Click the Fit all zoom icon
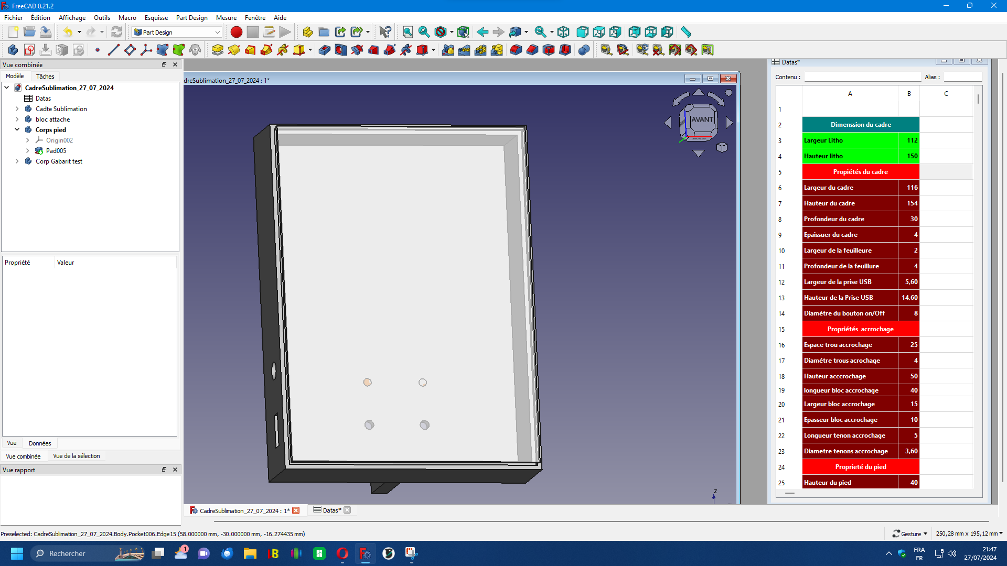The width and height of the screenshot is (1007, 566). pyautogui.click(x=408, y=32)
